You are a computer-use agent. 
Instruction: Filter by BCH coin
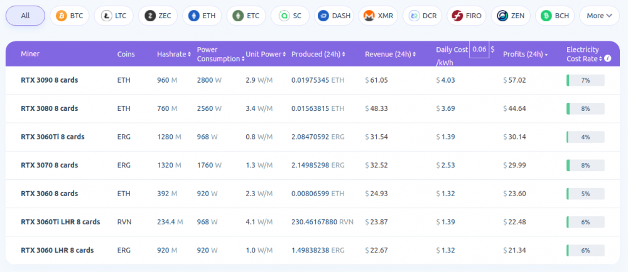(554, 16)
